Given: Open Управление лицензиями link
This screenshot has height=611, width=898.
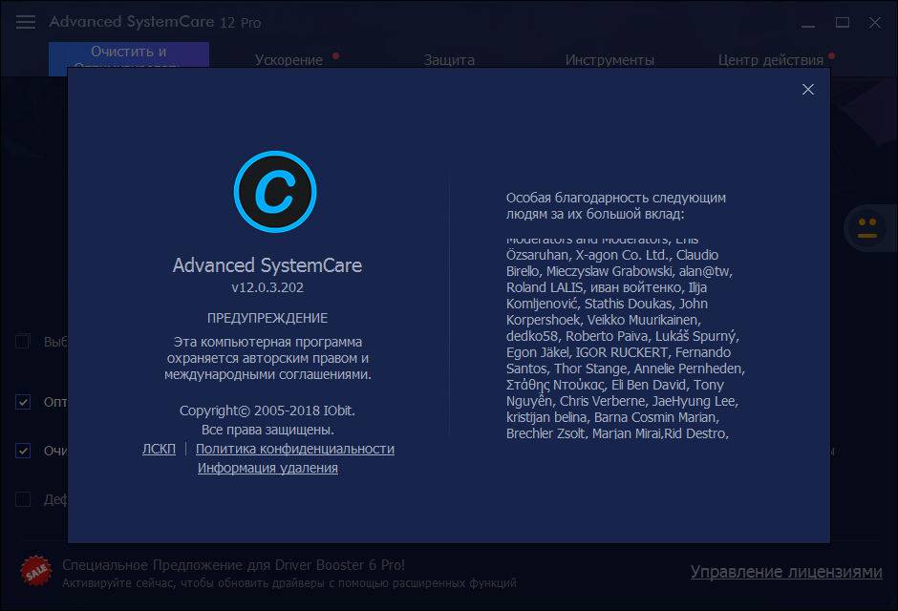Looking at the screenshot, I should (785, 572).
